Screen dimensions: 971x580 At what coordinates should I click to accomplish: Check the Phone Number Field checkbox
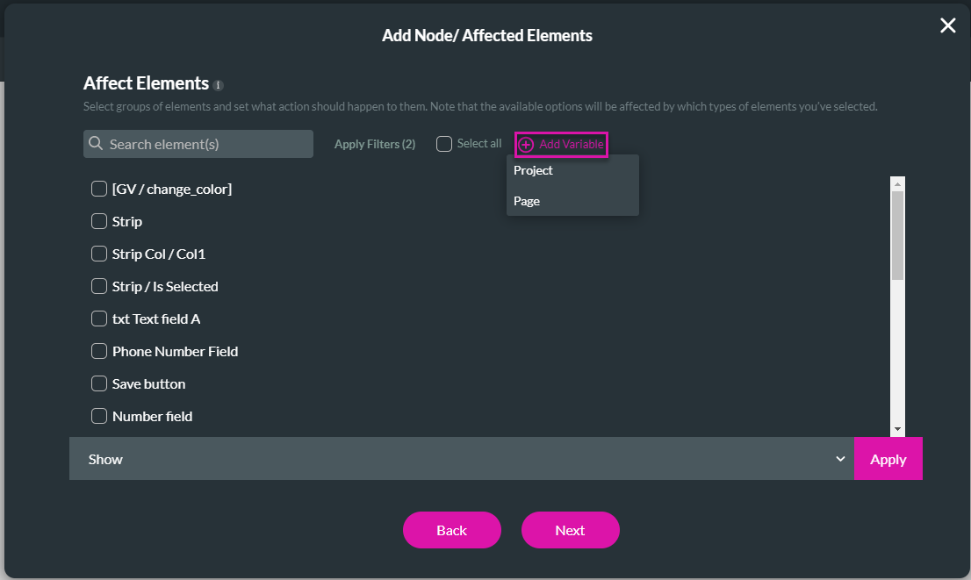pyautogui.click(x=99, y=351)
